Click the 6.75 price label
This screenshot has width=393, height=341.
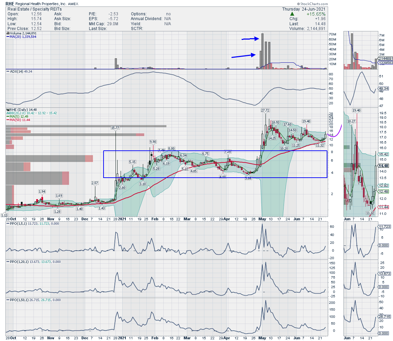[205, 153]
